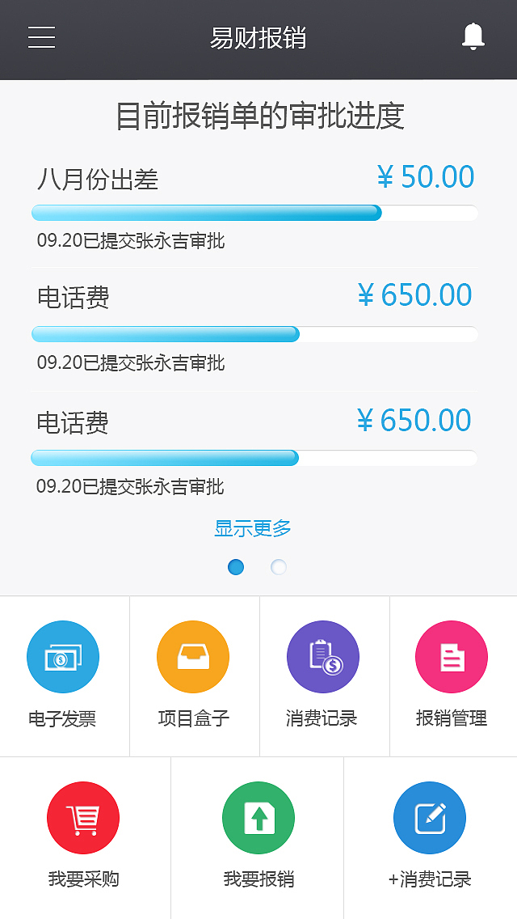
Task: Click the 09.20已提交张永吉审批 status text
Action: tap(124, 239)
